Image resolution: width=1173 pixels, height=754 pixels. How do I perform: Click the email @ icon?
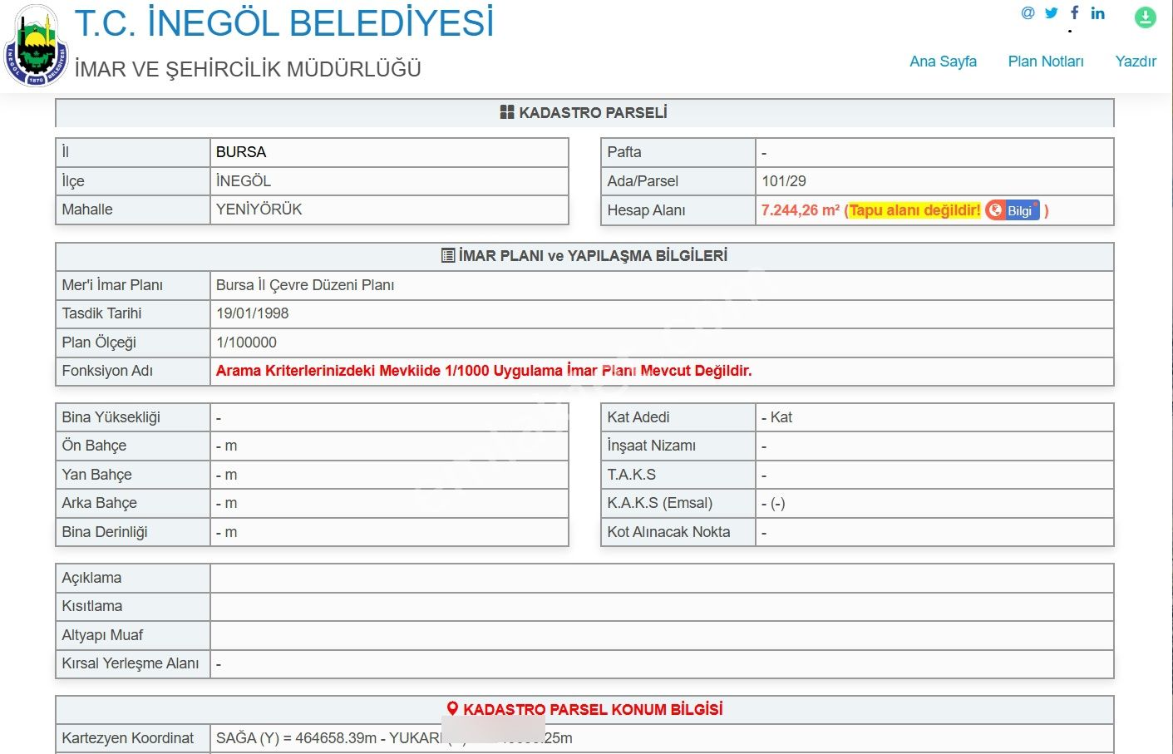[x=1028, y=13]
